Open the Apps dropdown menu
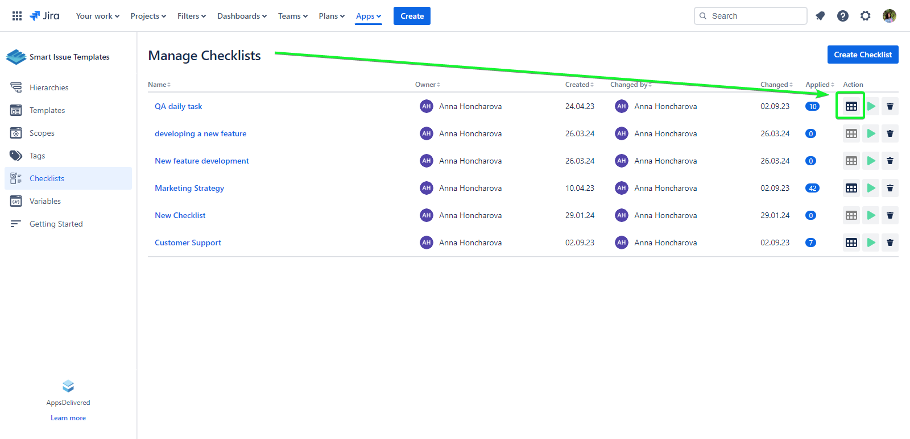The width and height of the screenshot is (910, 439). 368,16
